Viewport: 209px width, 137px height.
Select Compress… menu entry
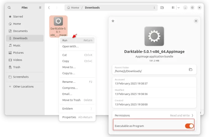(x=77, y=88)
